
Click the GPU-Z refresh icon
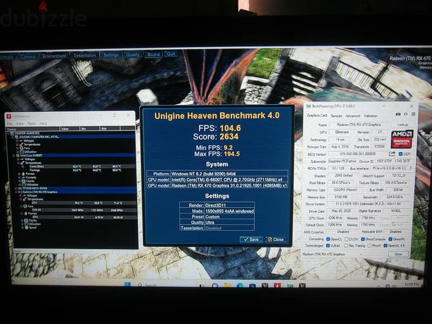406,114
